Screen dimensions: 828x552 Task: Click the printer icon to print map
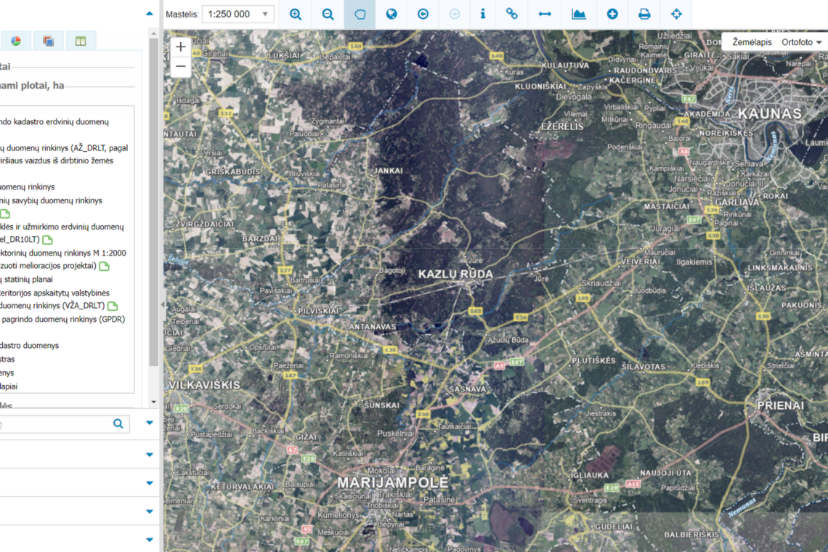pos(644,14)
